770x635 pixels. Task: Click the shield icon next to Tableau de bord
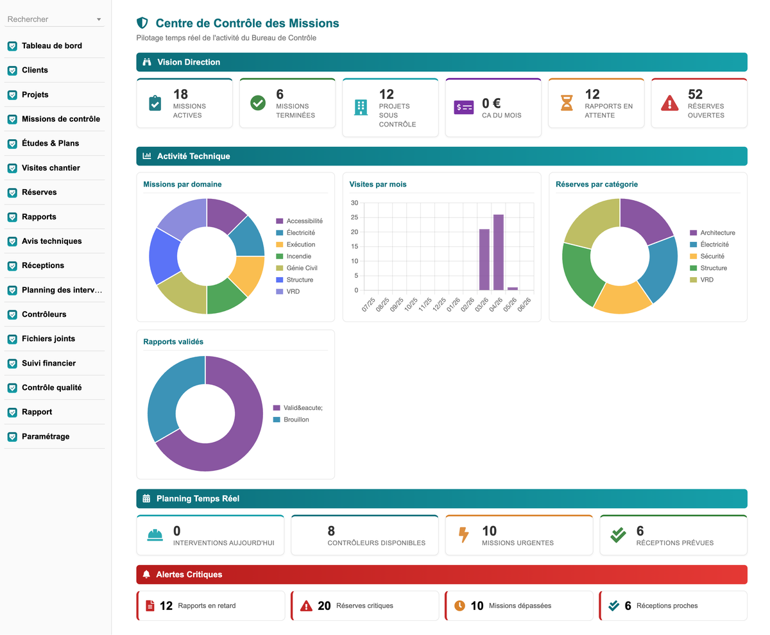pyautogui.click(x=12, y=46)
